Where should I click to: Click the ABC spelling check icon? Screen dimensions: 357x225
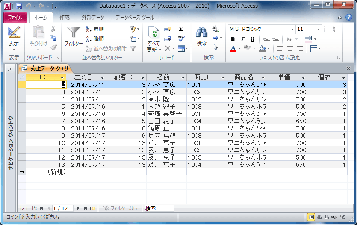(x=181, y=38)
